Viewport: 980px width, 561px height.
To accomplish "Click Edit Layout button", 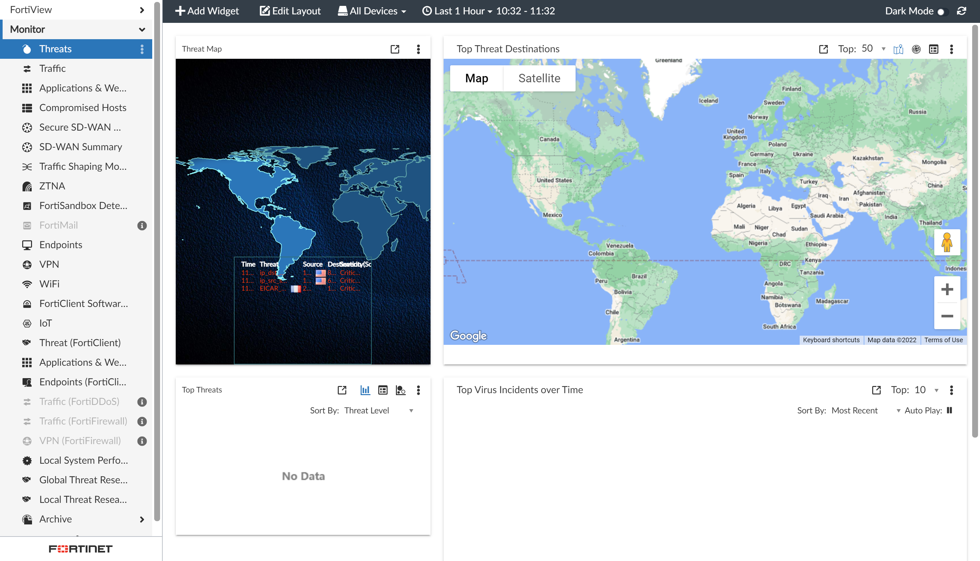I will click(x=290, y=11).
